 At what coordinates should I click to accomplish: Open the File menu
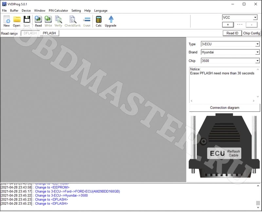(4, 11)
